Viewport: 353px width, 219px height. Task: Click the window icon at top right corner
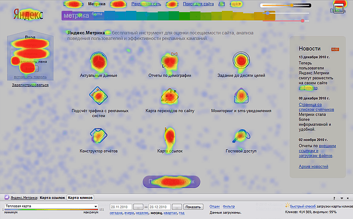point(339,9)
